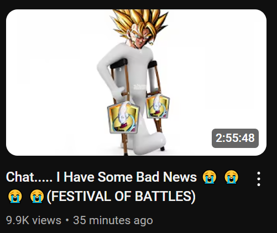
Task: Click the black-padded top of the left crutch
Action: (x=119, y=63)
